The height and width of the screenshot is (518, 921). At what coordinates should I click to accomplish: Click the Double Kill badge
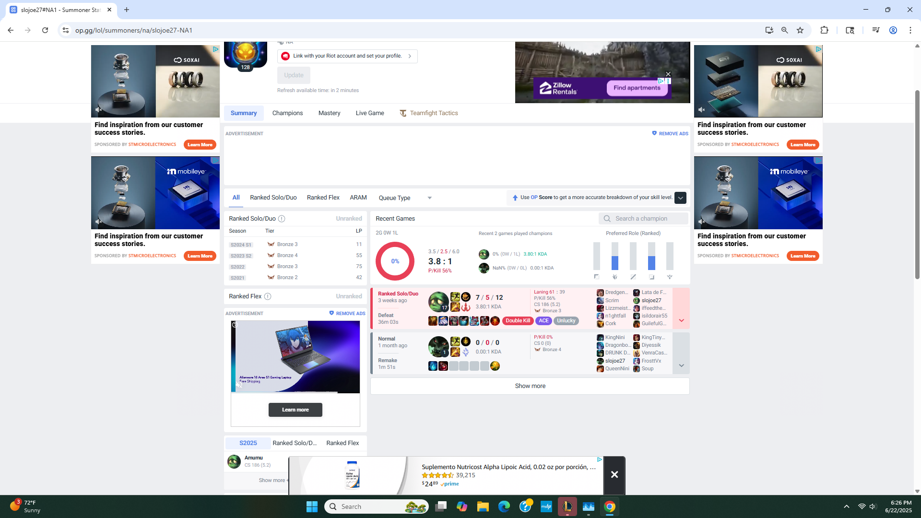coord(518,321)
